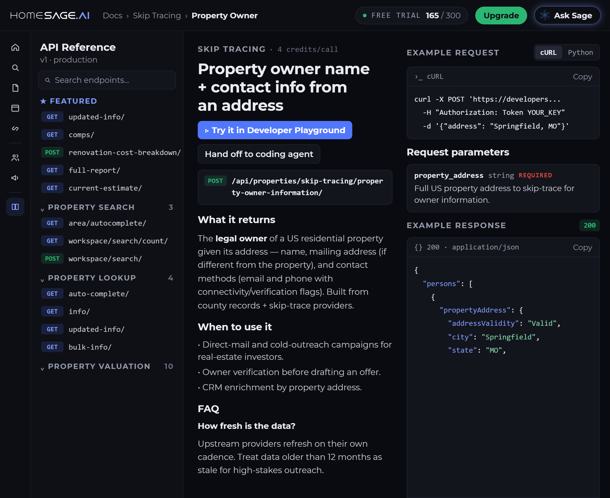Screen dimensions: 610x498
Task: Open the users people sidebar icon
Action: (x=15, y=158)
